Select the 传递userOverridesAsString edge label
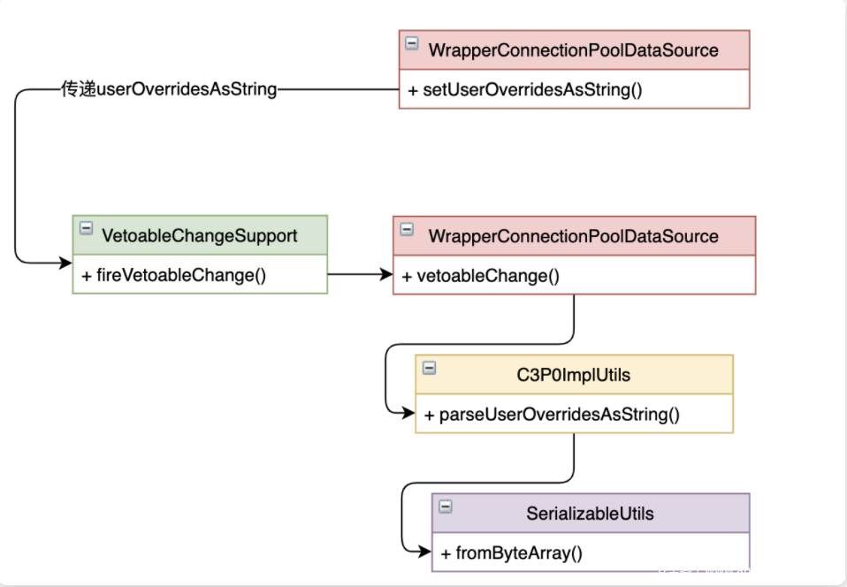This screenshot has width=847, height=587. [x=168, y=89]
